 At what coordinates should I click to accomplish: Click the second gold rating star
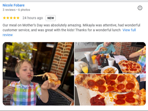click(x=8, y=18)
